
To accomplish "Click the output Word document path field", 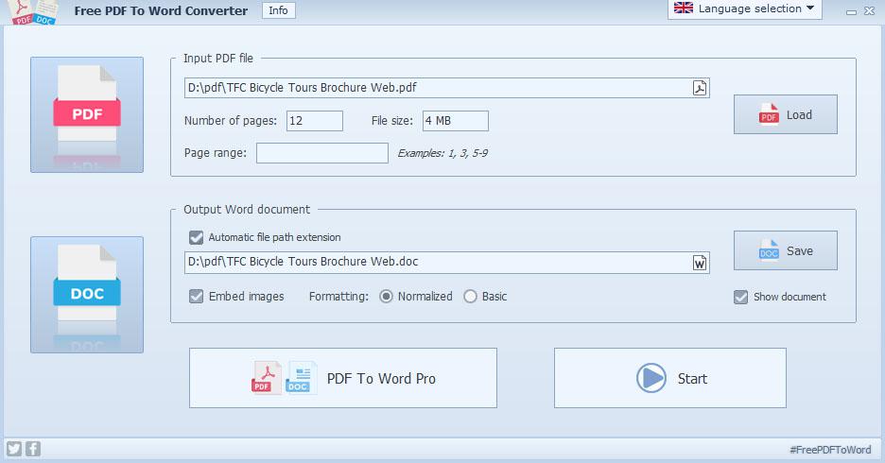I will pos(447,263).
